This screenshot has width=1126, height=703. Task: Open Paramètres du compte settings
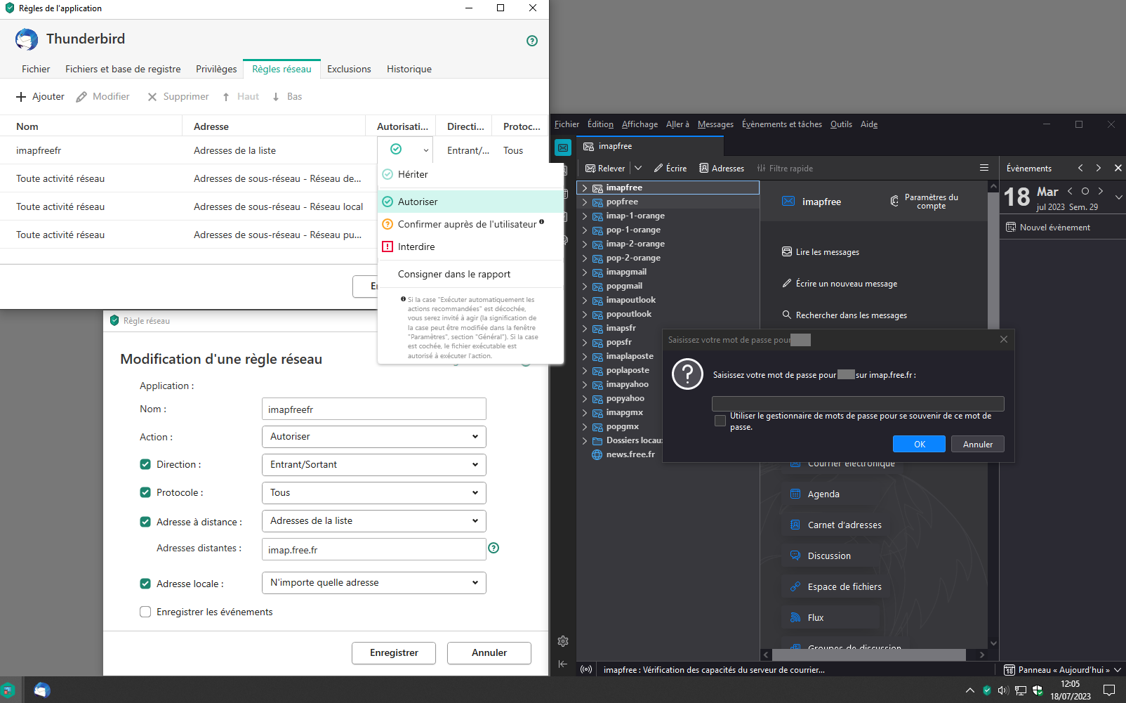pos(925,202)
